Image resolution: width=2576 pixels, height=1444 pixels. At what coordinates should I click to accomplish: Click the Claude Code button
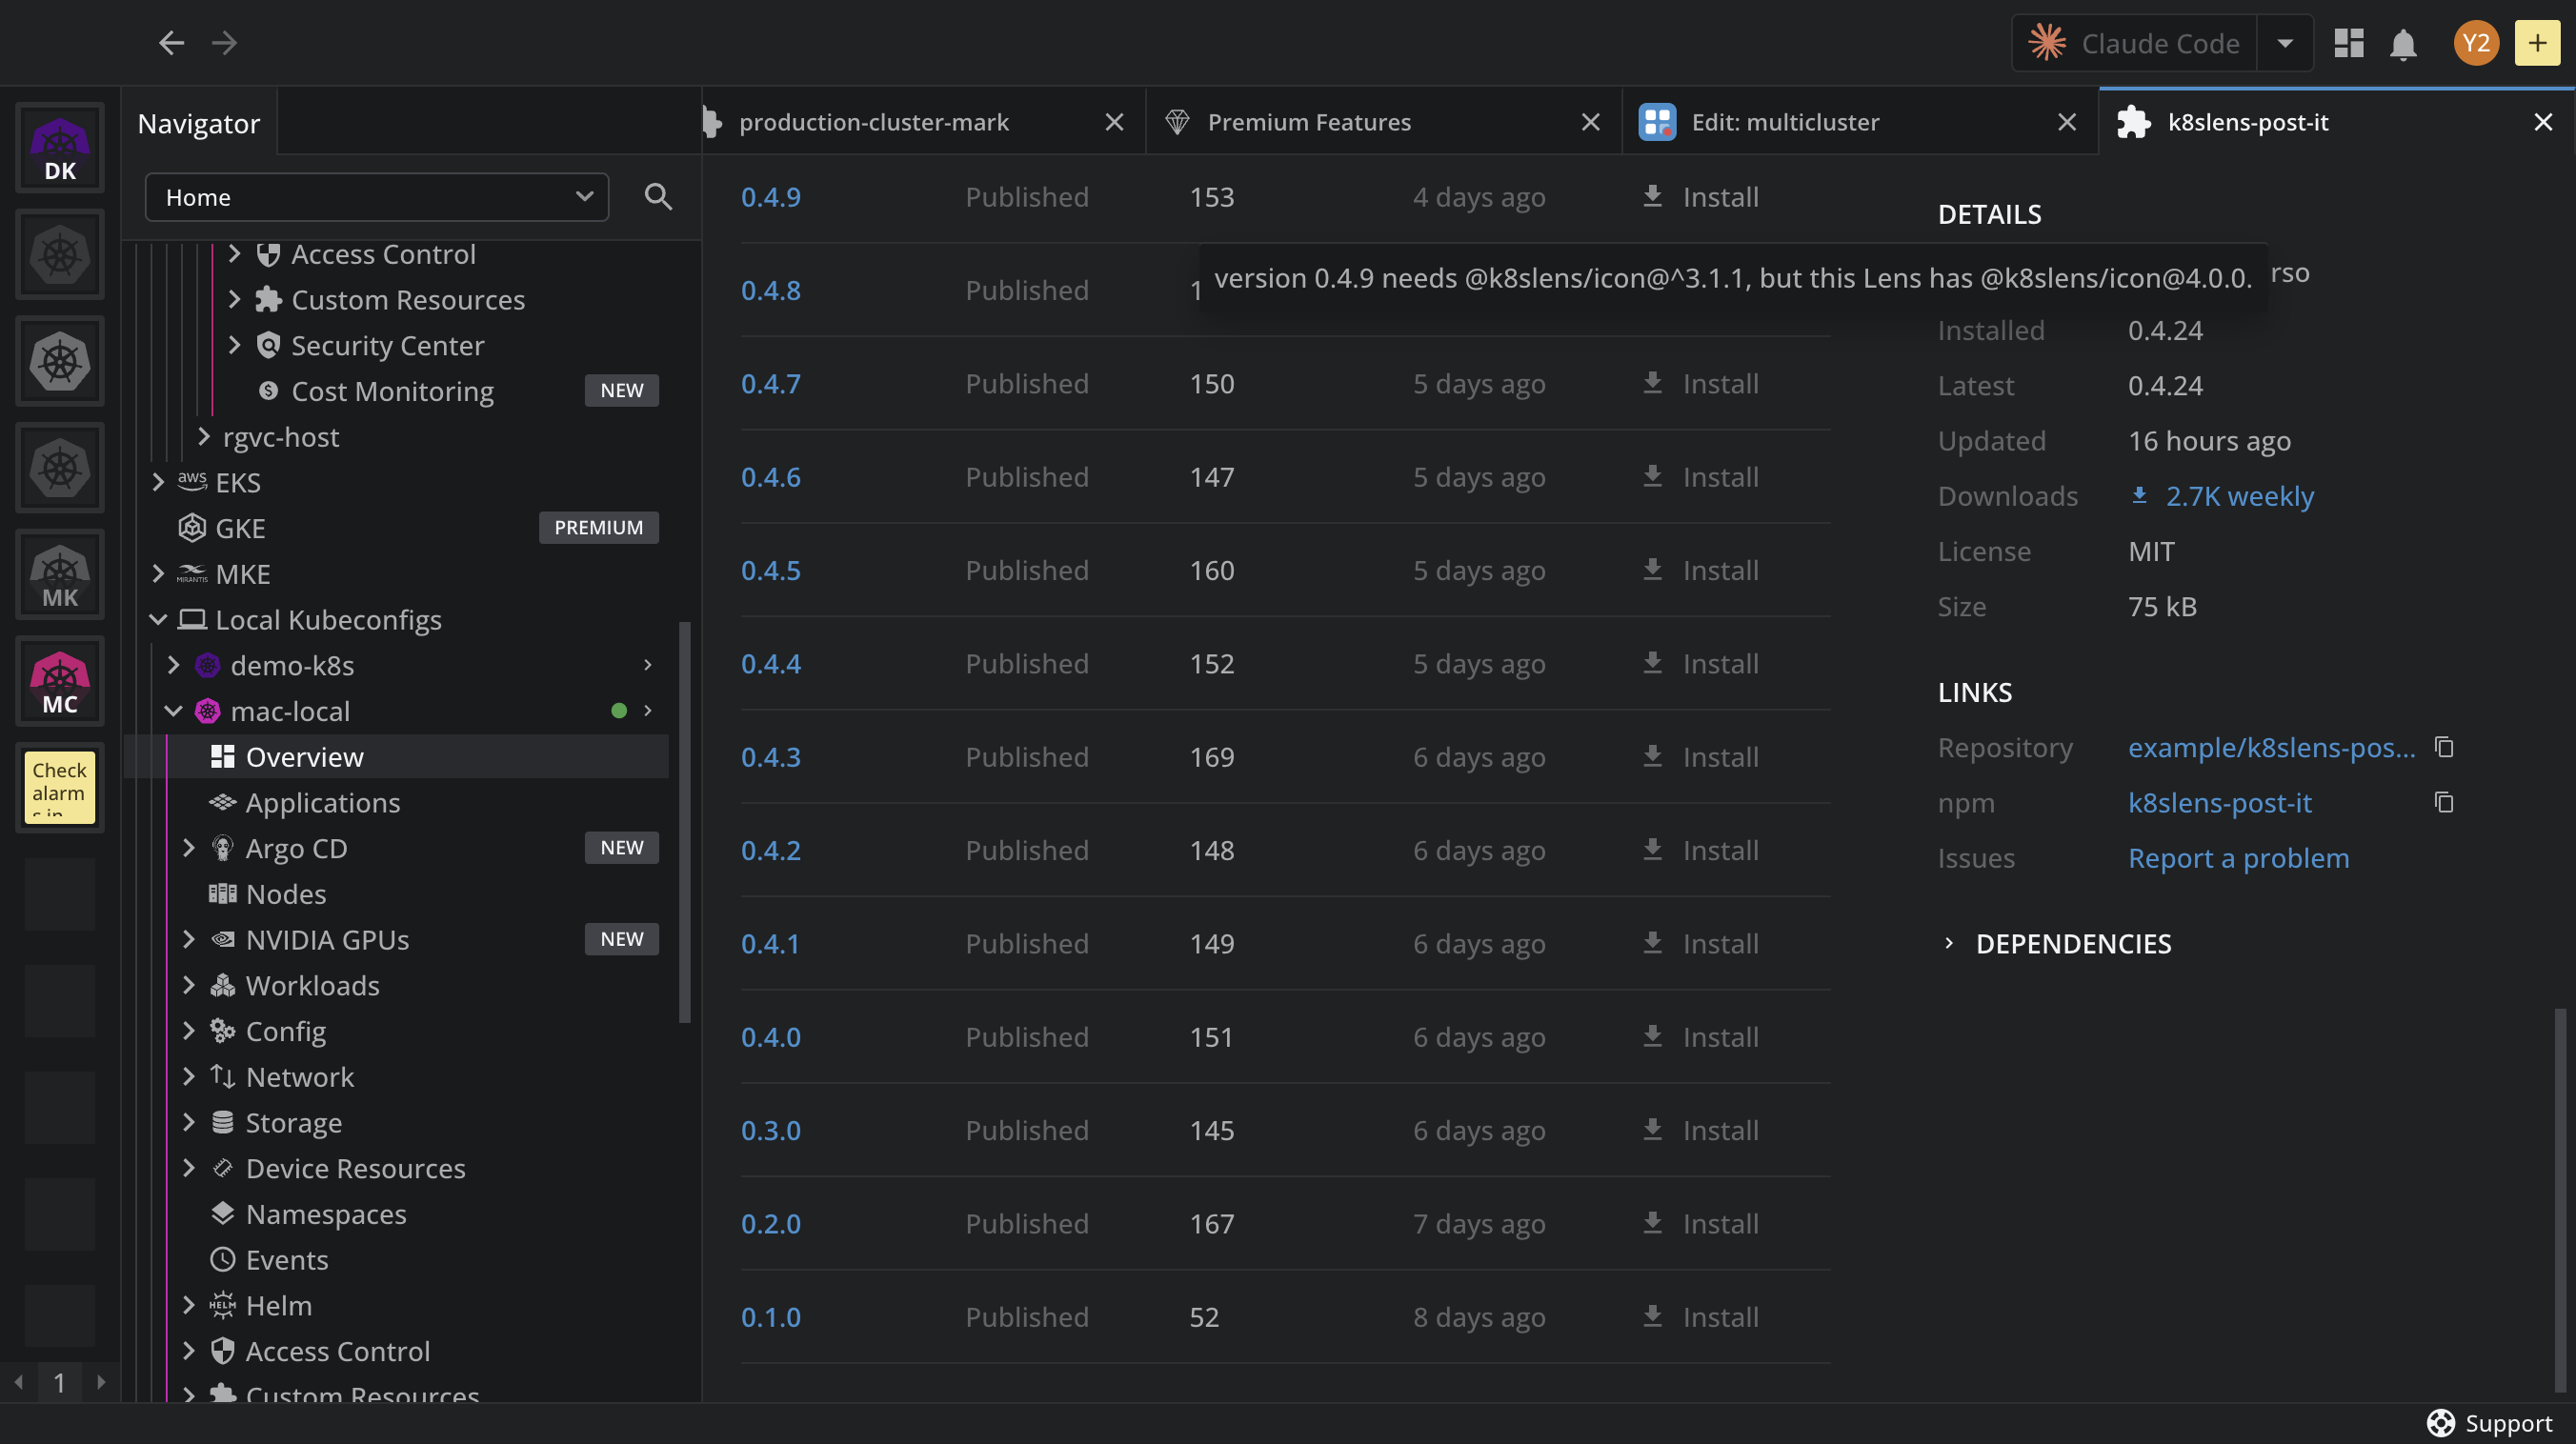point(2134,43)
